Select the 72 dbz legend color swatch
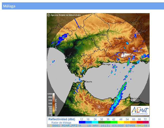This screenshot has height=128, width=164. tap(146, 123)
